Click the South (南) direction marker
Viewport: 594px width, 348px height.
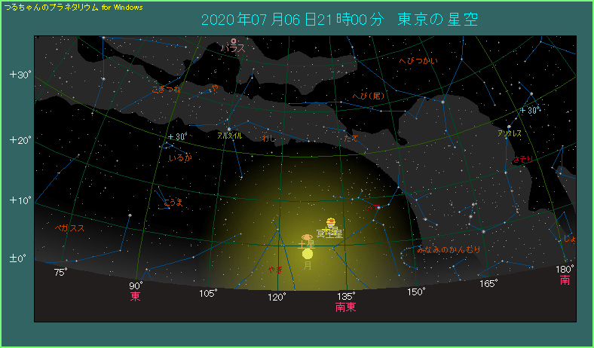(x=565, y=280)
